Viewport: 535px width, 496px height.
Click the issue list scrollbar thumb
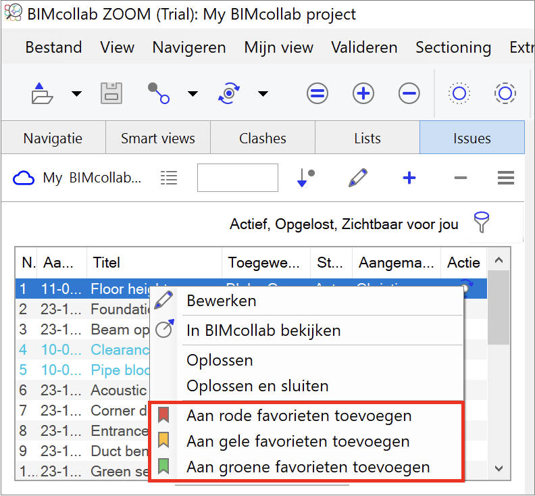click(499, 307)
